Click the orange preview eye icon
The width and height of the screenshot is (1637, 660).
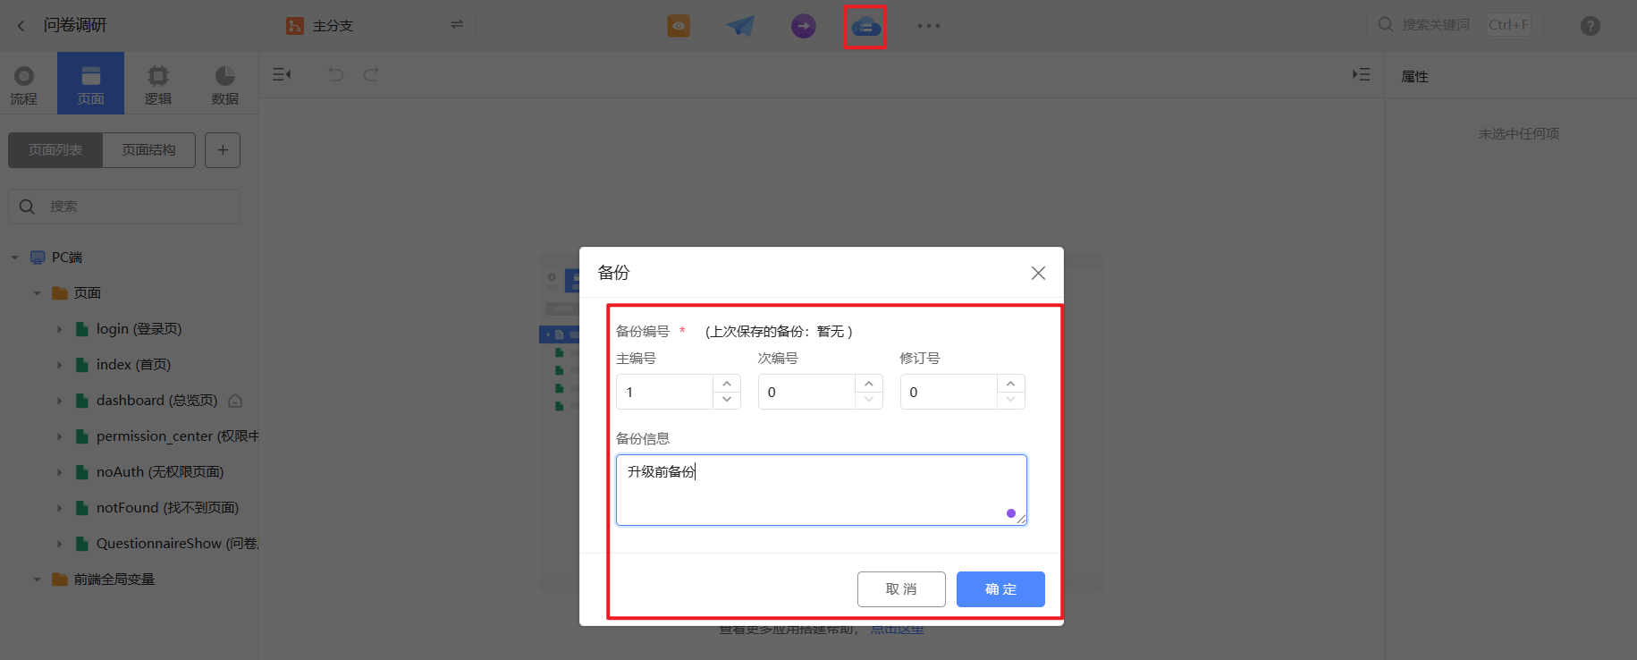coord(679,26)
